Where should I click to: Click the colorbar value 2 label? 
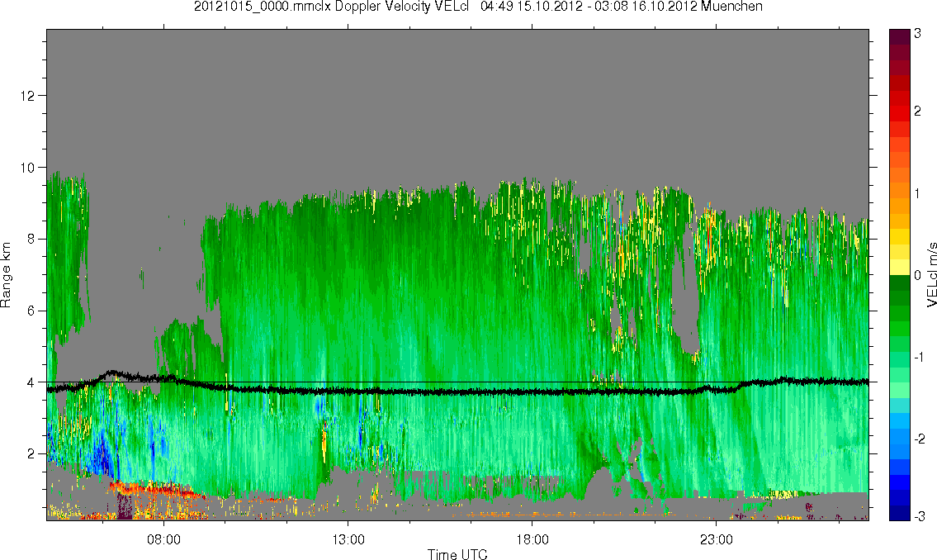coord(918,112)
